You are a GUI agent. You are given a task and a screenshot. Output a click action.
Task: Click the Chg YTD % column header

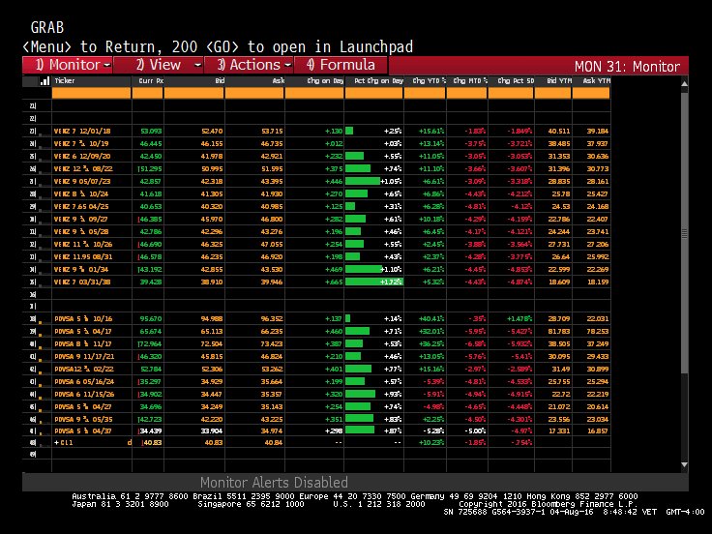(x=429, y=81)
